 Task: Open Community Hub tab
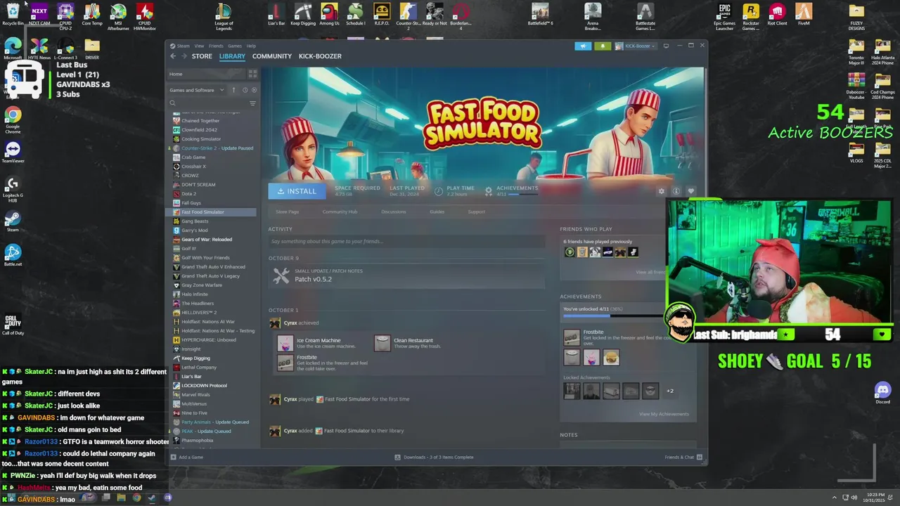coord(340,212)
